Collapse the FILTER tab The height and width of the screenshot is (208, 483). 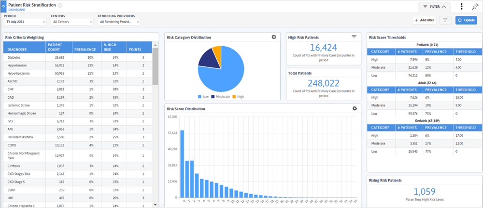click(x=434, y=6)
